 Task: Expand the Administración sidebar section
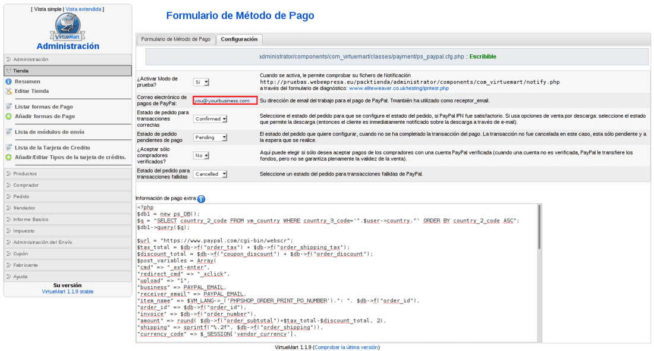pos(68,59)
